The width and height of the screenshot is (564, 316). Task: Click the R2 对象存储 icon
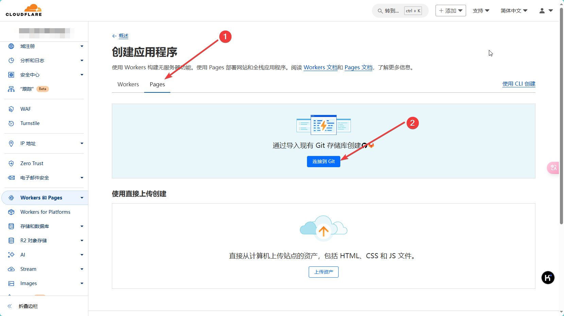click(11, 241)
